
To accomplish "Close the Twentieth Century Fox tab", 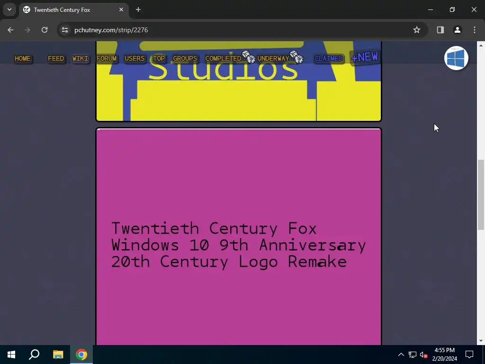I will 121,10.
